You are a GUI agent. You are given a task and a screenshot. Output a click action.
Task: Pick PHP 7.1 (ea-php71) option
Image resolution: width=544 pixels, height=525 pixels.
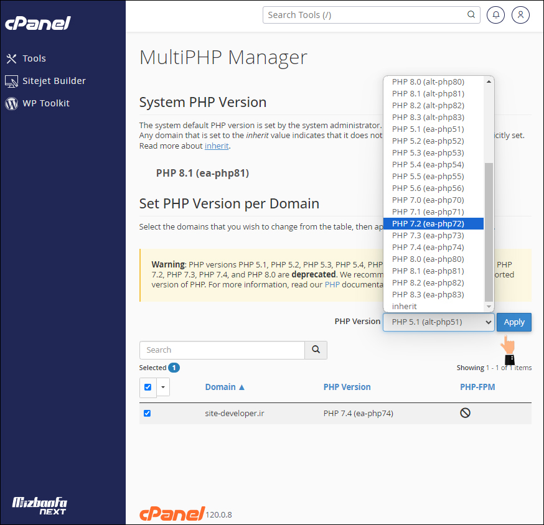[433, 211]
